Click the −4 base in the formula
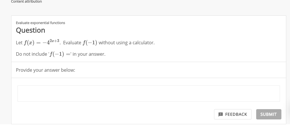Screen dimensions: 290x128 click(x=46, y=43)
